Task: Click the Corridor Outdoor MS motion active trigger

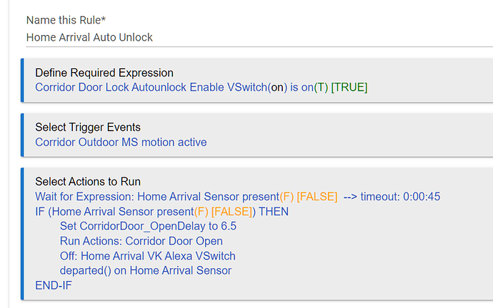Action: click(121, 142)
